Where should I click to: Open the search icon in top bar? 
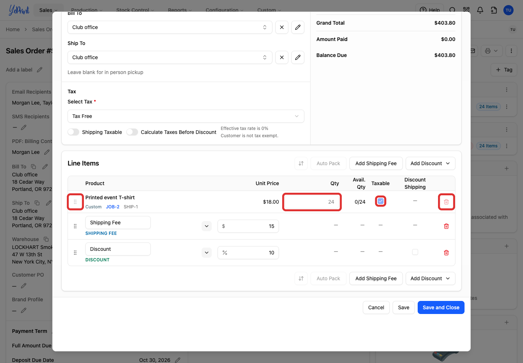click(453, 10)
